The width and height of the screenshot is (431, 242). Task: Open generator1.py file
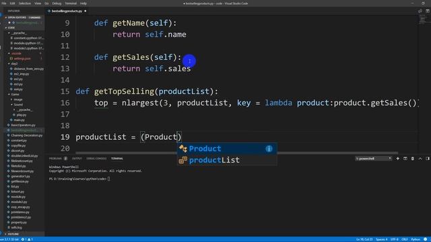point(20,176)
